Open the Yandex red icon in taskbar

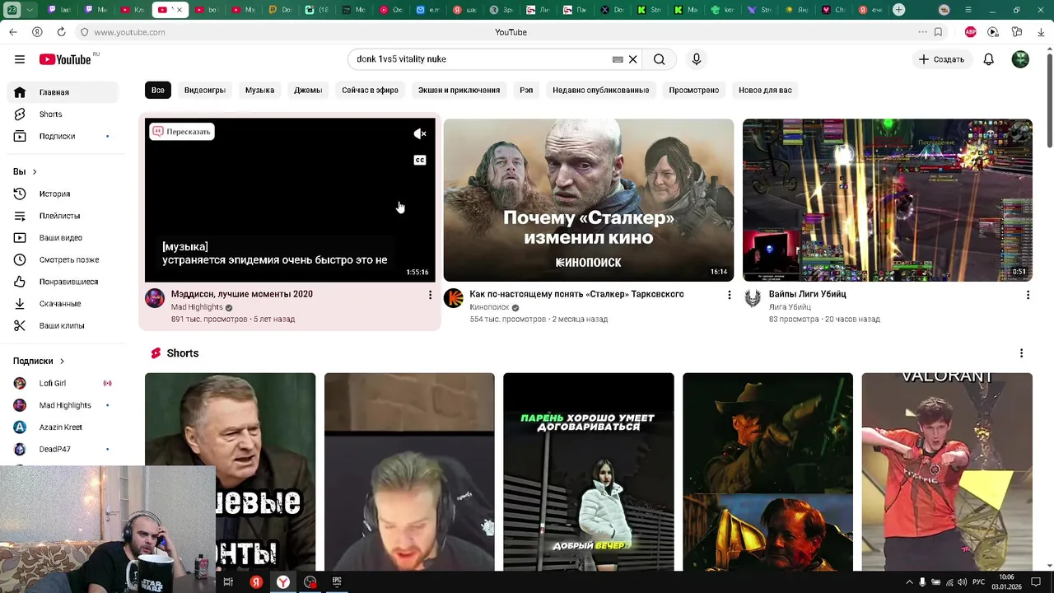pyautogui.click(x=256, y=581)
